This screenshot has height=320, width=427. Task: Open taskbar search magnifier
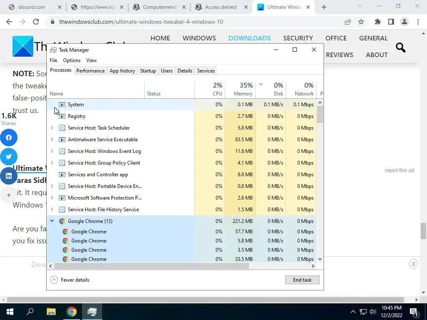[x=30, y=312]
